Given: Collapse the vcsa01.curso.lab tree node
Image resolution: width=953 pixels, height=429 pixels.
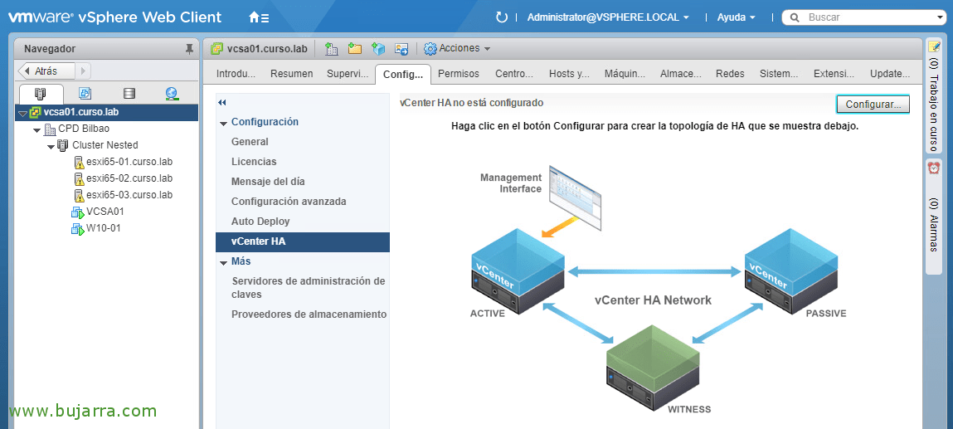Looking at the screenshot, I should pos(23,113).
